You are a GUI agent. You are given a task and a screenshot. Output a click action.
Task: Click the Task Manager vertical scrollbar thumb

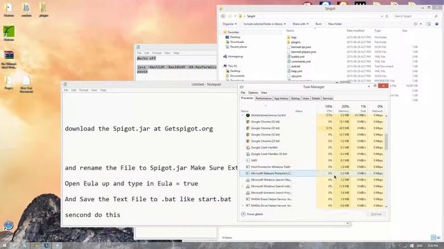pos(386,142)
